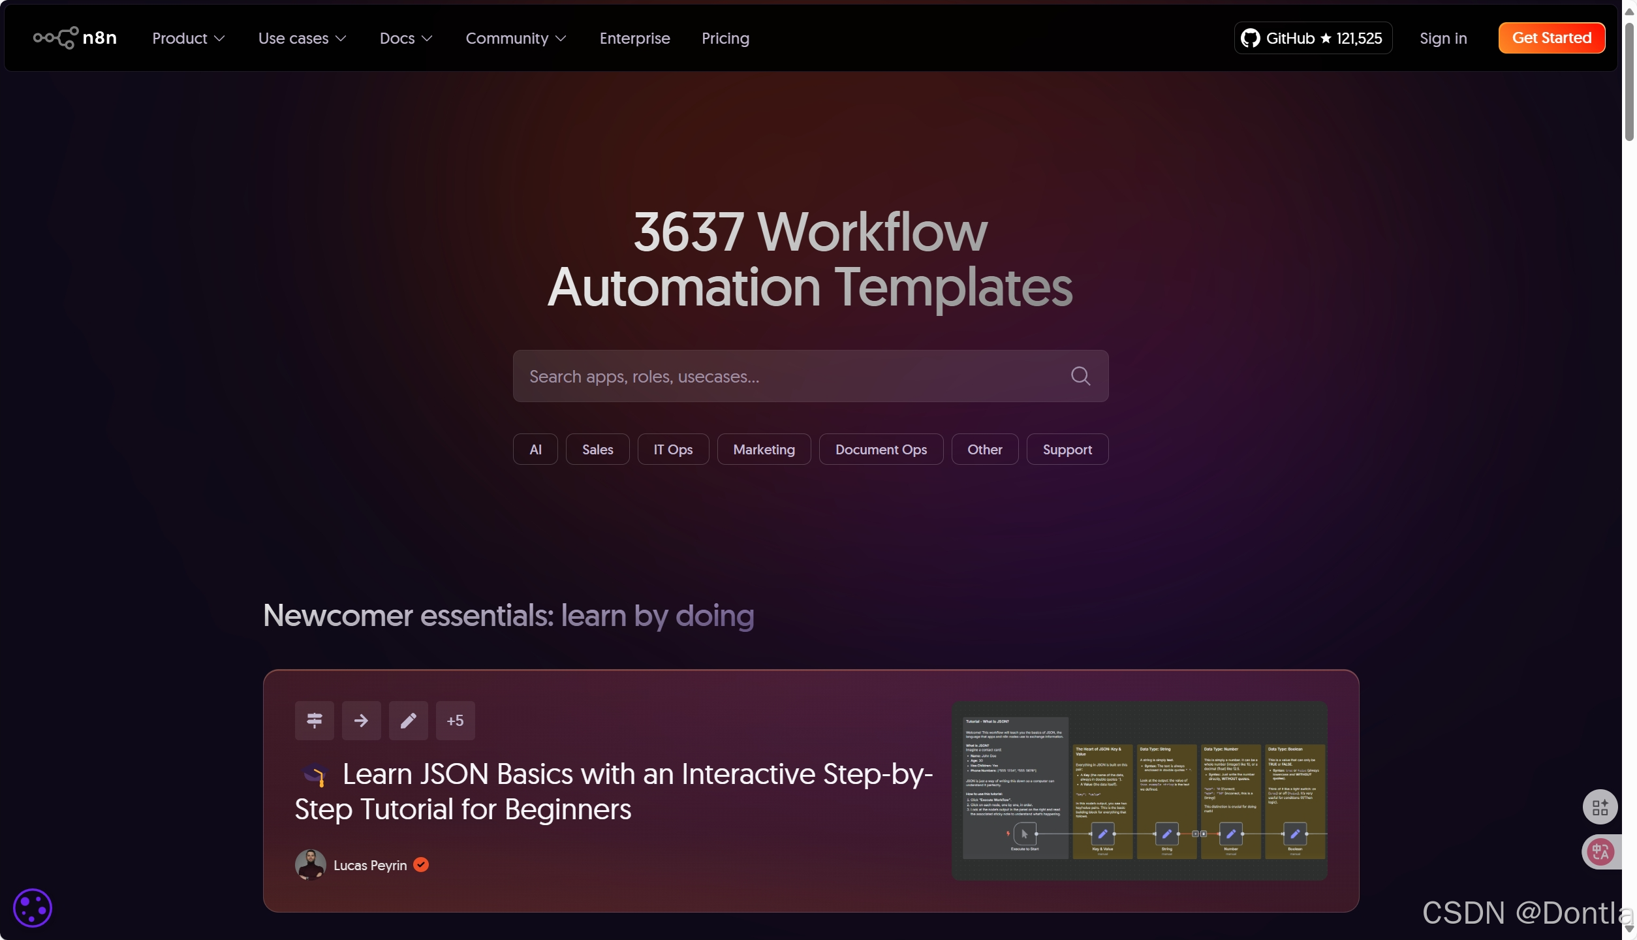Focus the Search apps, roles, usecases field
Viewport: 1637px width, 940px height.
coord(811,376)
